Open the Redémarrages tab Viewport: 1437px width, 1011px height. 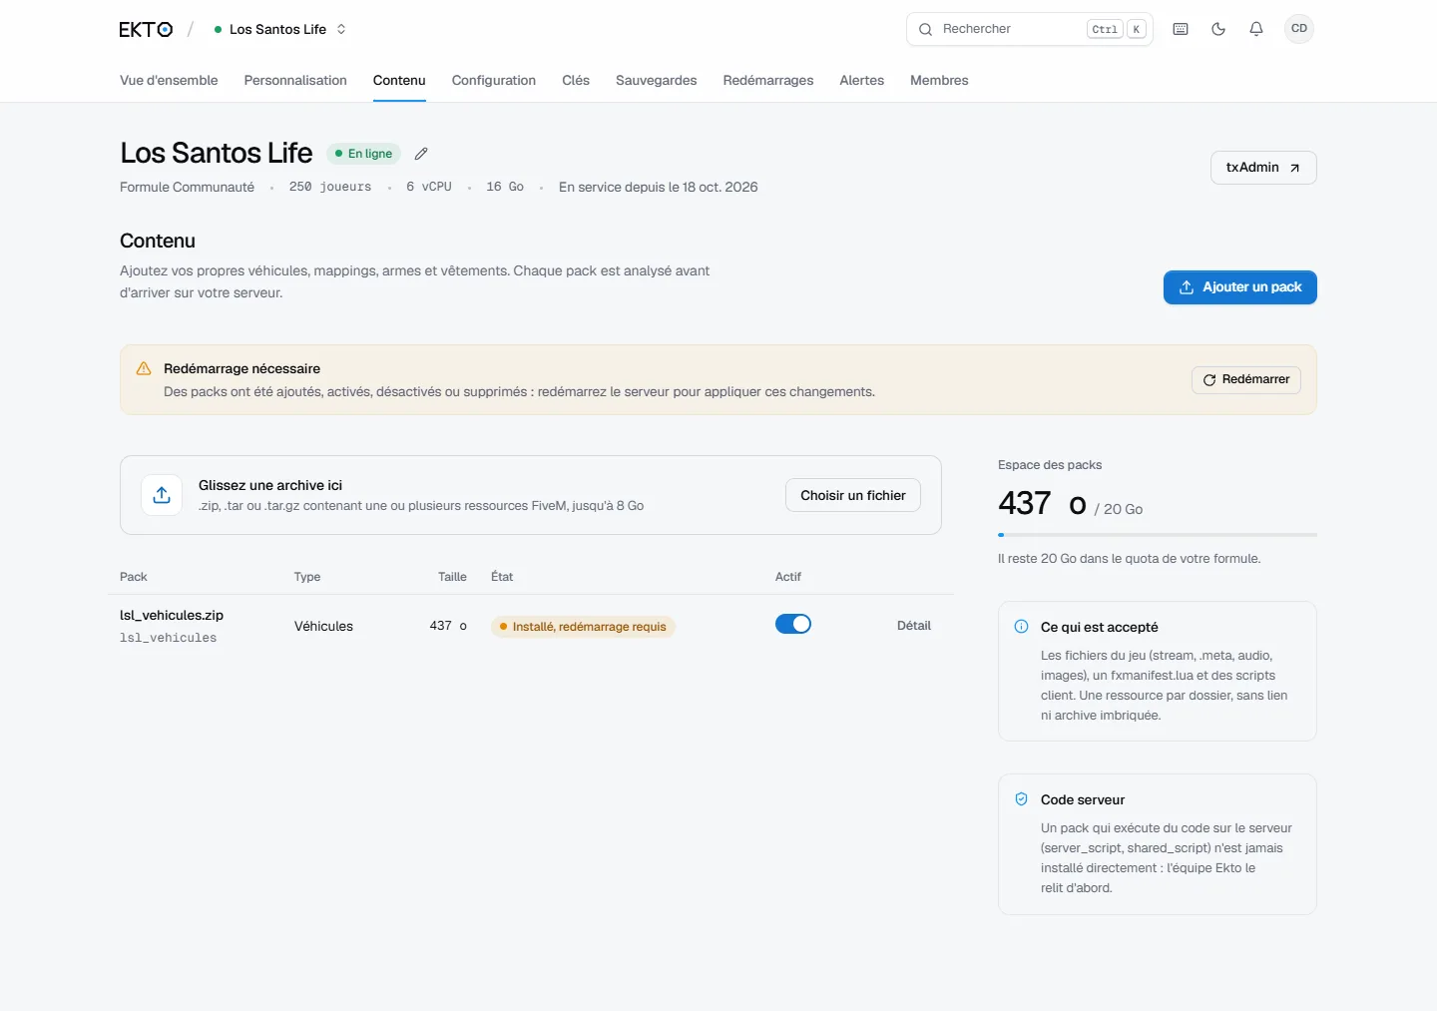(x=768, y=81)
